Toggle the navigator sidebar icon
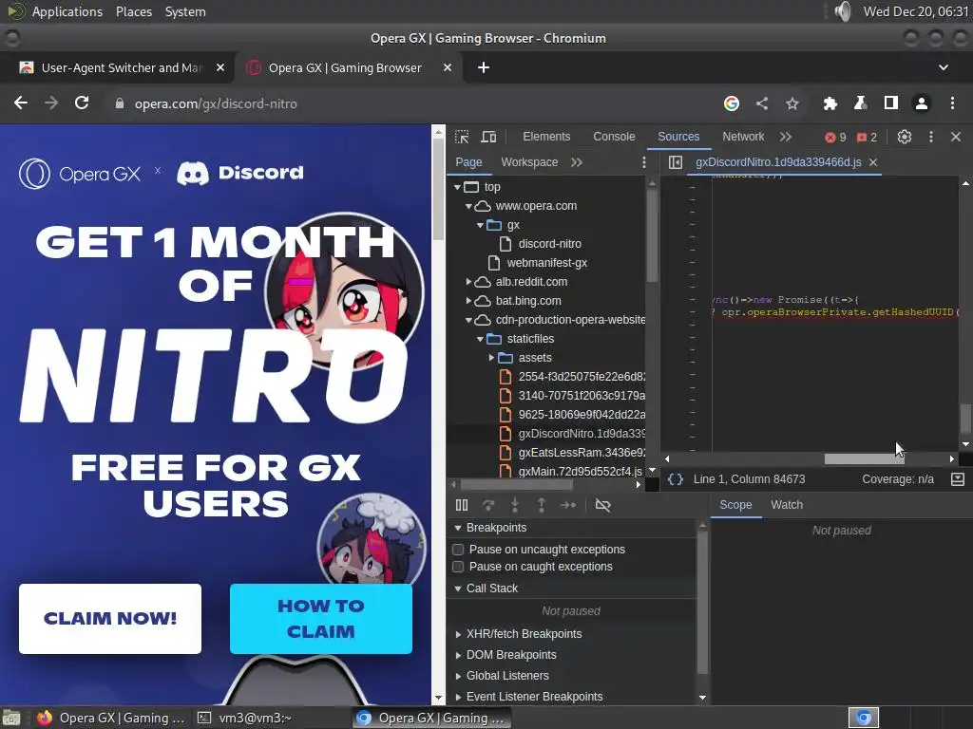The image size is (973, 729). (x=676, y=162)
